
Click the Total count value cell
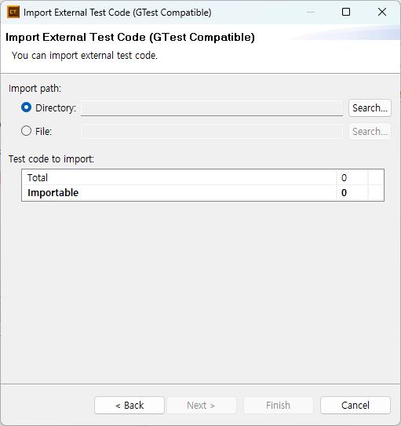click(352, 177)
